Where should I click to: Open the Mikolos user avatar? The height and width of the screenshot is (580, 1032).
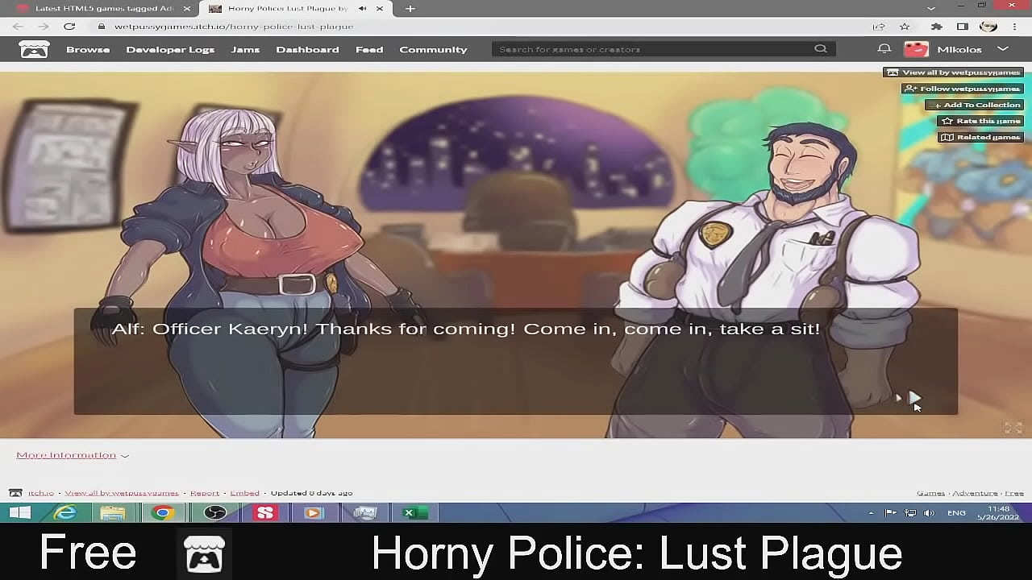point(916,49)
